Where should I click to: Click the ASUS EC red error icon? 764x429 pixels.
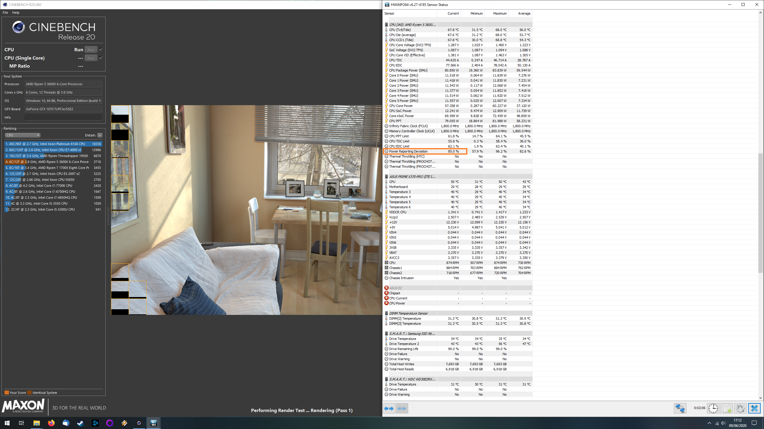[x=386, y=288]
